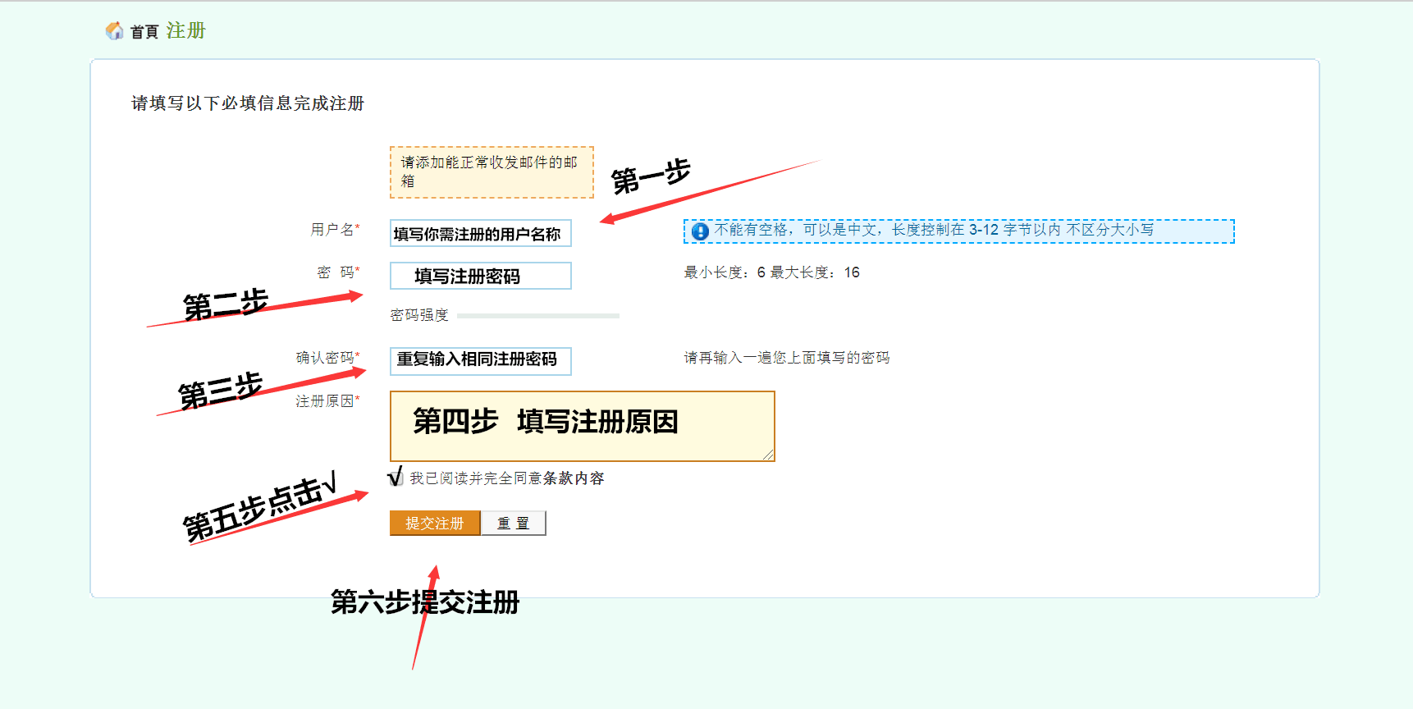Click the 请填写以下必填信息完成注册 heading

[x=247, y=103]
